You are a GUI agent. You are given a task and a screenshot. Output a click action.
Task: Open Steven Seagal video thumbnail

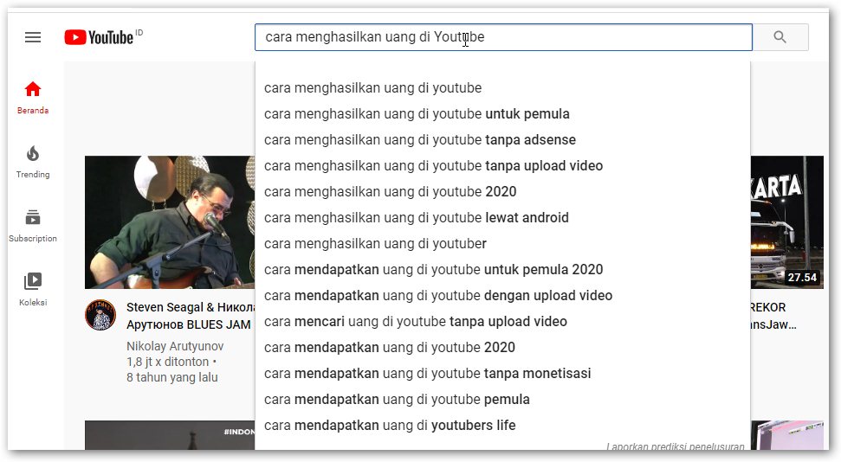click(x=170, y=221)
